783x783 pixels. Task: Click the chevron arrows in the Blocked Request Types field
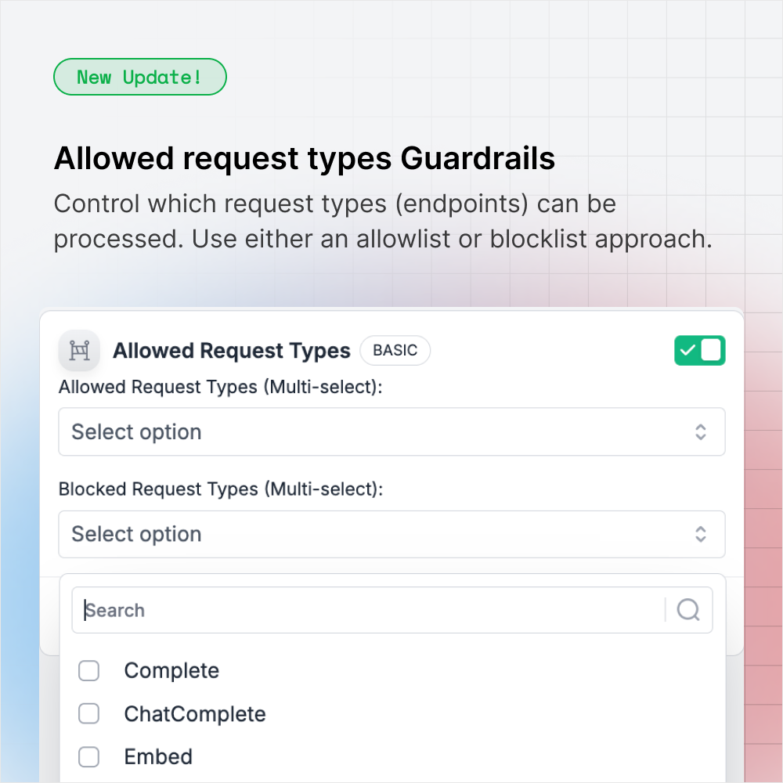coord(701,534)
